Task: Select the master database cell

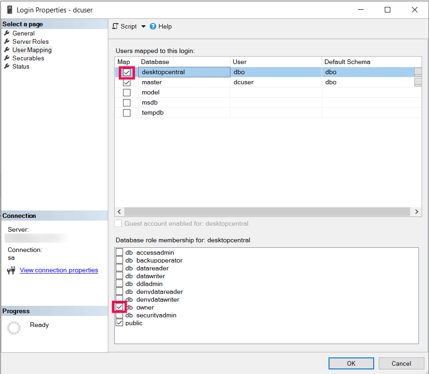Action: coord(184,82)
